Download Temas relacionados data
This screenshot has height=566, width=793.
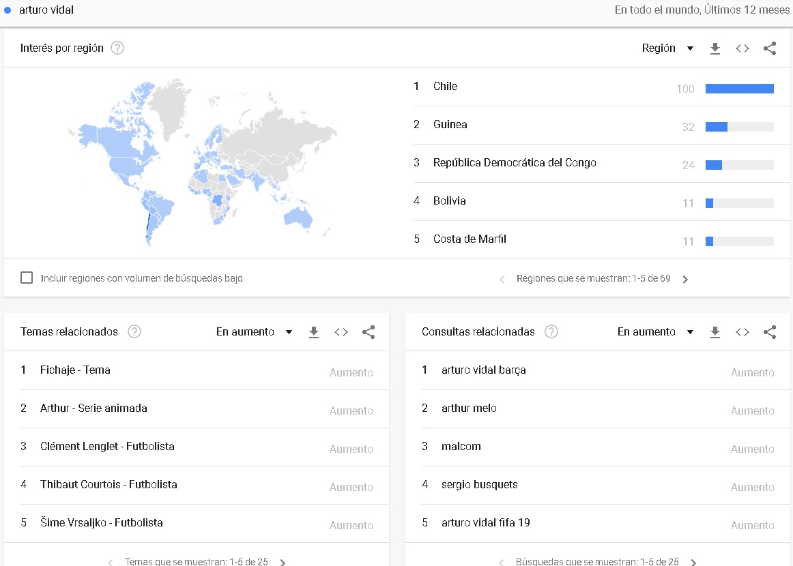point(314,332)
